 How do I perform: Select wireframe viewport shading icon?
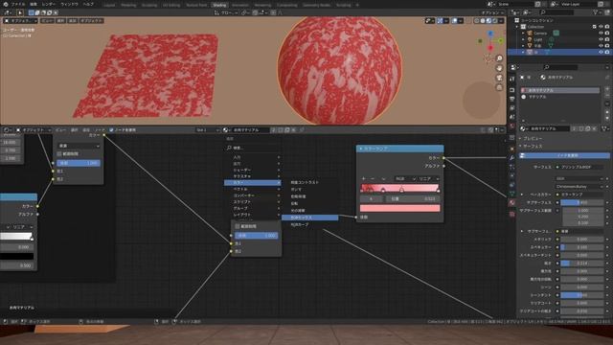(477, 20)
